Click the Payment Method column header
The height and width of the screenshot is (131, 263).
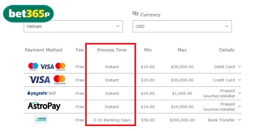tap(43, 50)
